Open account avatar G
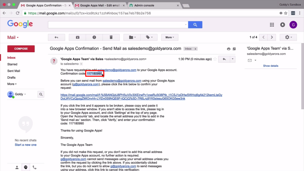Viewport: 304px width, 171px height. coord(293,25)
